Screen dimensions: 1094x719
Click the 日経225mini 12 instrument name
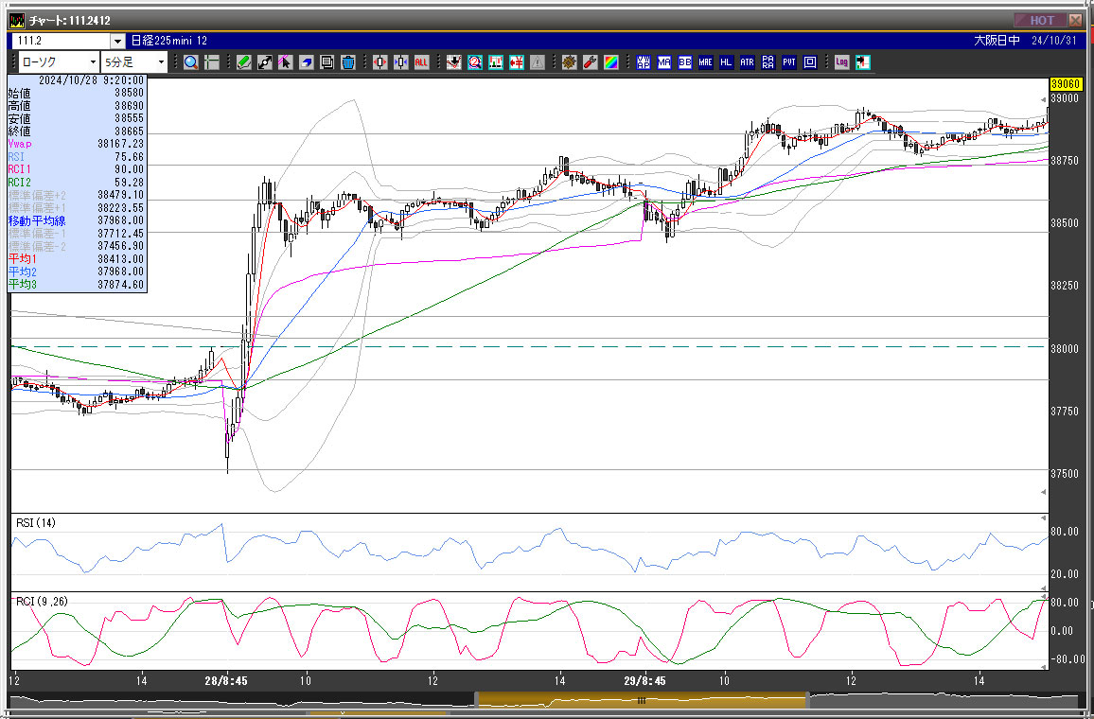pyautogui.click(x=169, y=41)
